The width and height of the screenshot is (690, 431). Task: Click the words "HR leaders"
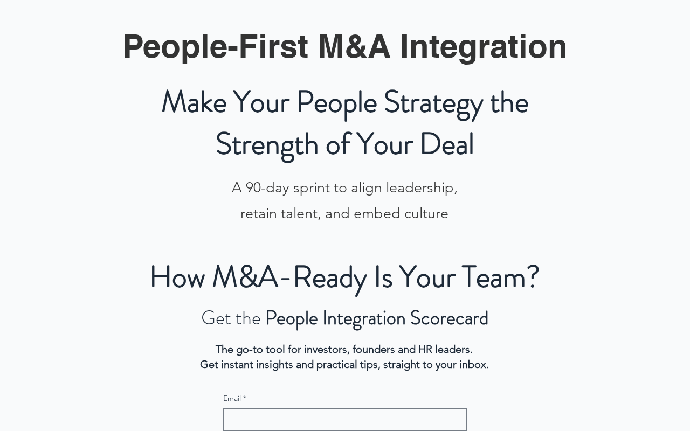pyautogui.click(x=445, y=350)
